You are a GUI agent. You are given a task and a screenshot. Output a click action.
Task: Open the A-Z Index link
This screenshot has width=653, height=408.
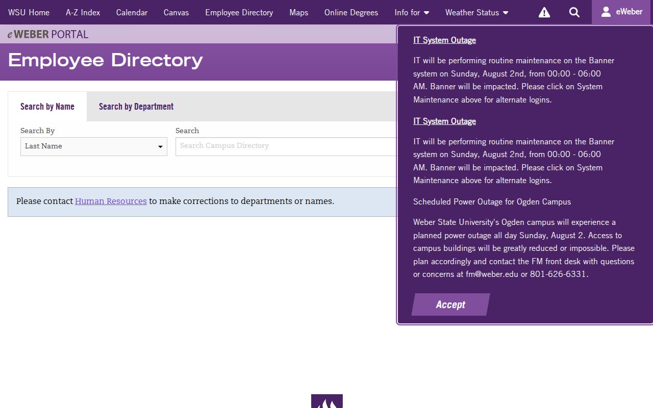tap(83, 12)
